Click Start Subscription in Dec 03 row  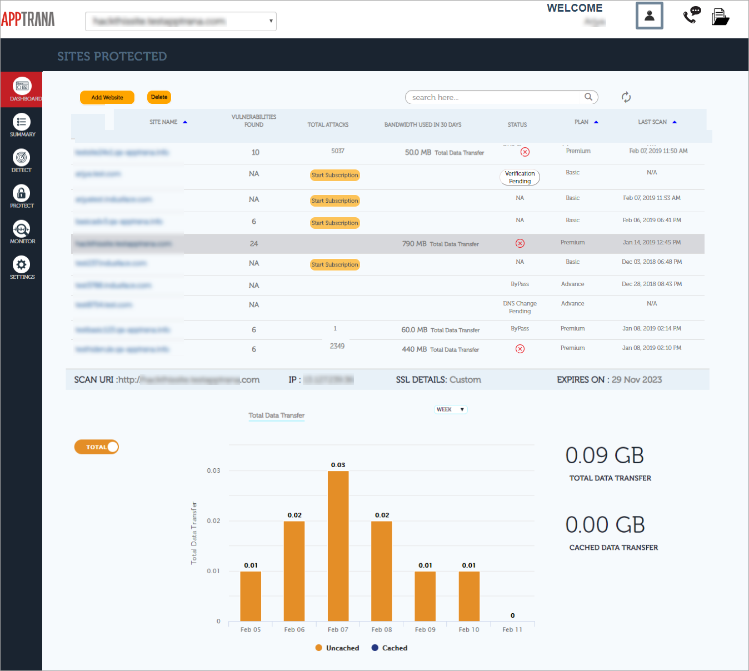click(x=335, y=264)
